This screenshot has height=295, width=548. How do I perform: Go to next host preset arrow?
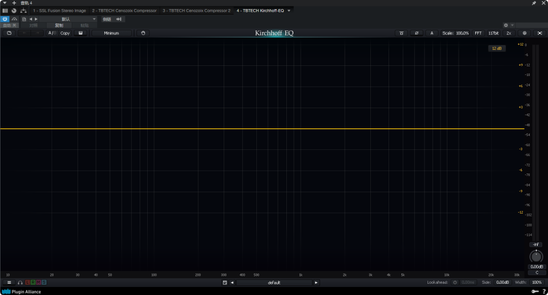coord(36,19)
